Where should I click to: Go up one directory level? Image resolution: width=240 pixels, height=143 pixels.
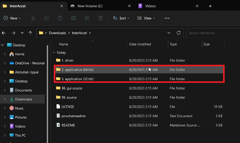tap(30, 33)
